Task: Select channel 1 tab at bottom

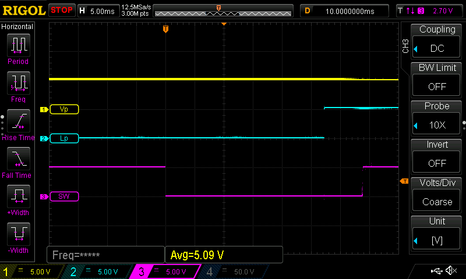Action: (33, 271)
